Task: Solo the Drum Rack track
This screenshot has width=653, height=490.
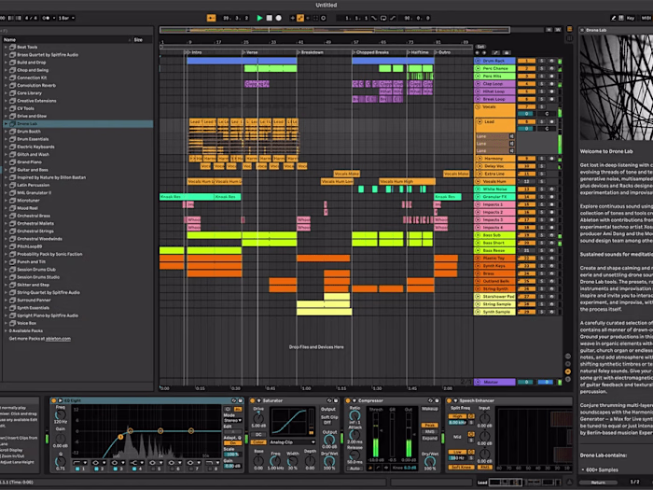Action: click(542, 61)
